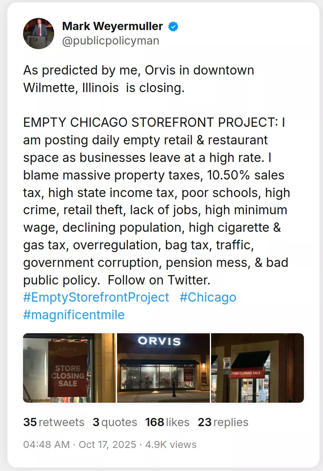Click the #EmptyStorefrontProject hashtag
Screen dimensions: 323x471
(x=96, y=297)
